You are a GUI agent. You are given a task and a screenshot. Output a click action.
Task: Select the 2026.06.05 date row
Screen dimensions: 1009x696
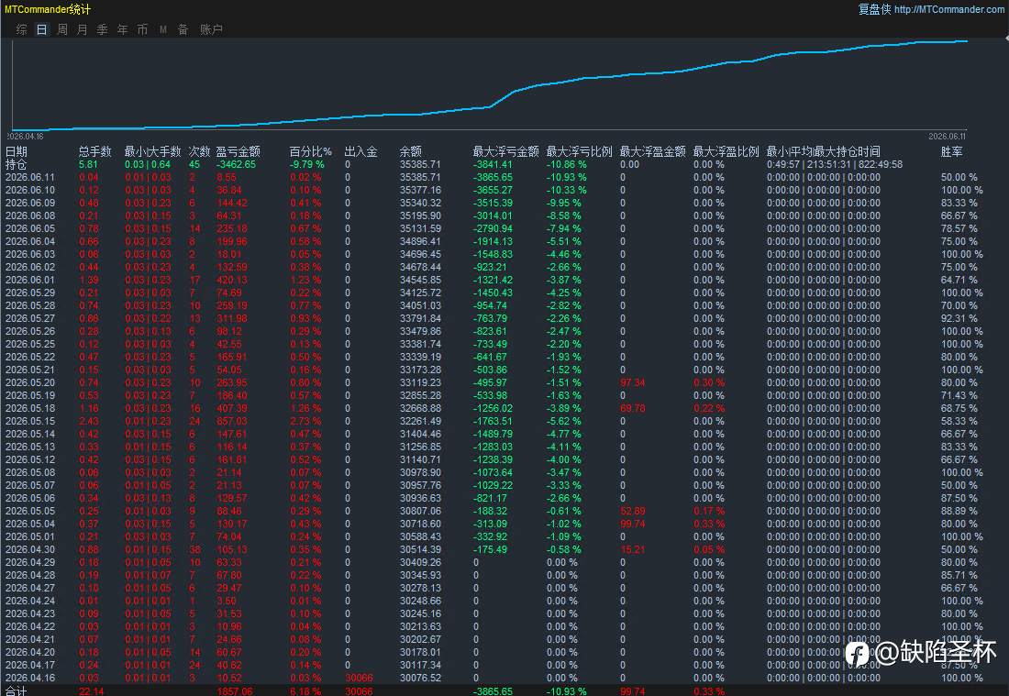click(30, 229)
